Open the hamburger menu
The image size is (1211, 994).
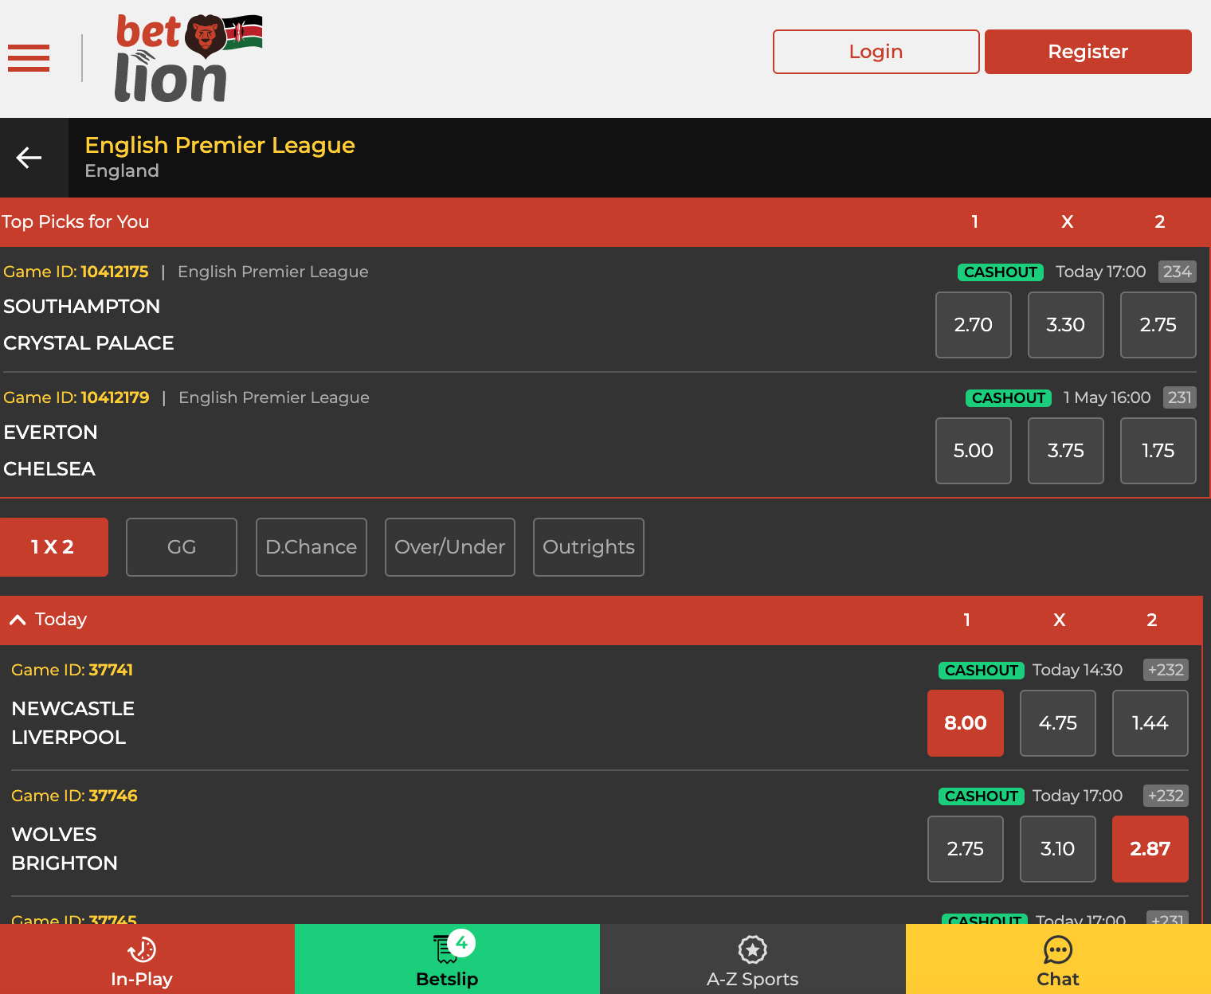coord(29,58)
